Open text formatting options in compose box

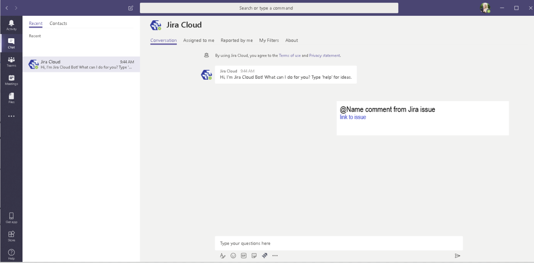click(223, 256)
